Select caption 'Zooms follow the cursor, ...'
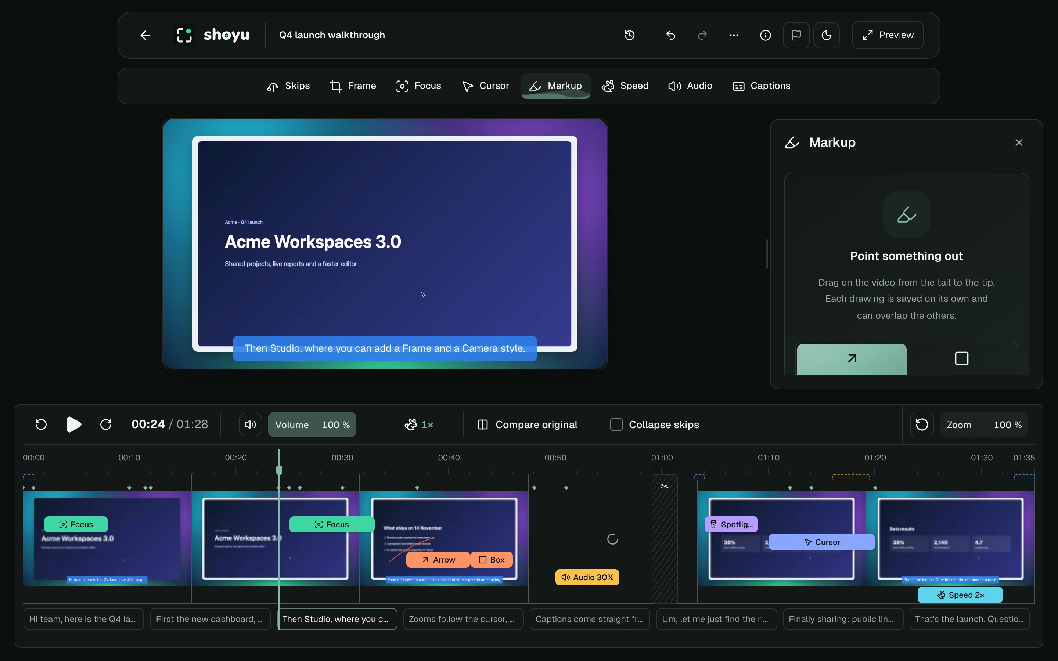This screenshot has width=1058, height=661. tap(463, 619)
